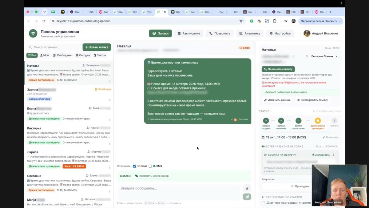The height and width of the screenshot is (208, 369).
Task: Toggle the Email send checkbox
Action: click(x=134, y=166)
